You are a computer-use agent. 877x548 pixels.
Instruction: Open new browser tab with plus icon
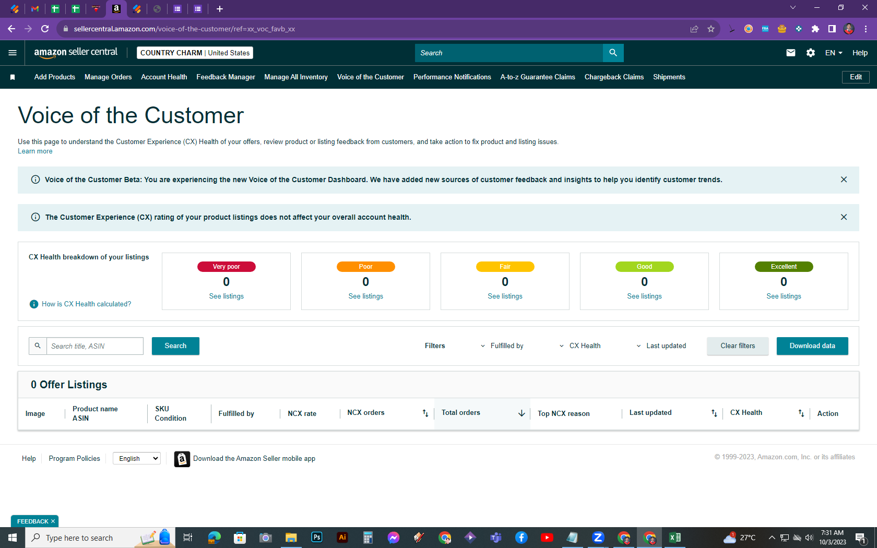[220, 9]
